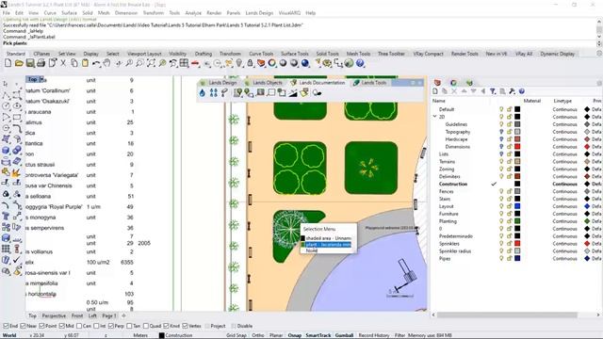
Task: Click the four-viewport layout icon
Action: pos(185,63)
